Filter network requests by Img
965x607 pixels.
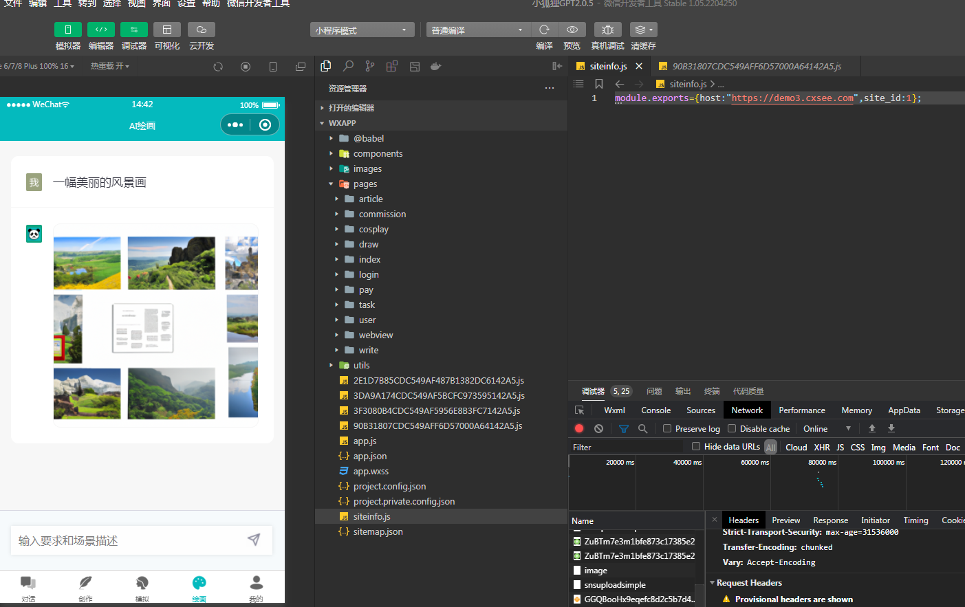[x=878, y=447]
